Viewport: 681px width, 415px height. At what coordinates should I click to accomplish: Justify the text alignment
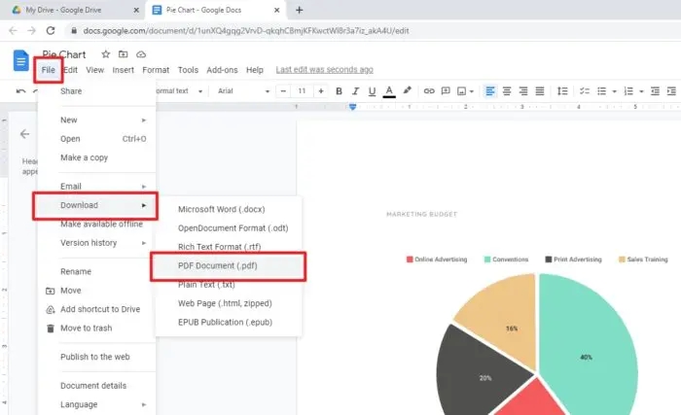(539, 91)
